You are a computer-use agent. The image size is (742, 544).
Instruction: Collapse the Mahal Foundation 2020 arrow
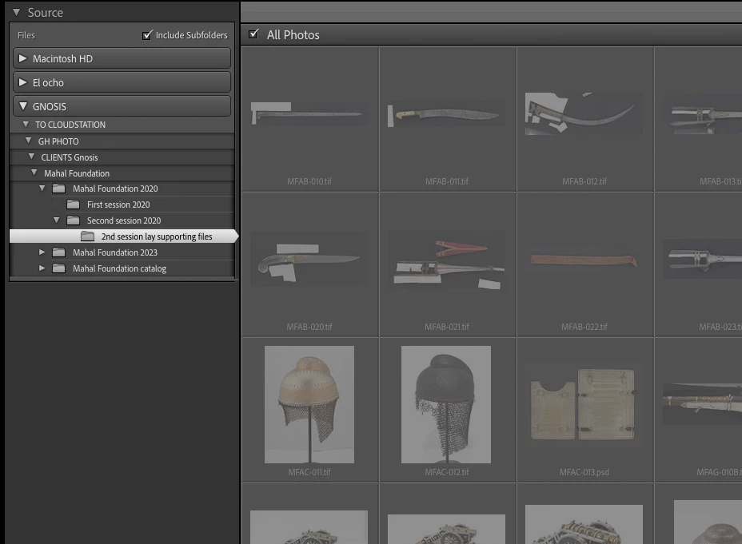(x=42, y=188)
